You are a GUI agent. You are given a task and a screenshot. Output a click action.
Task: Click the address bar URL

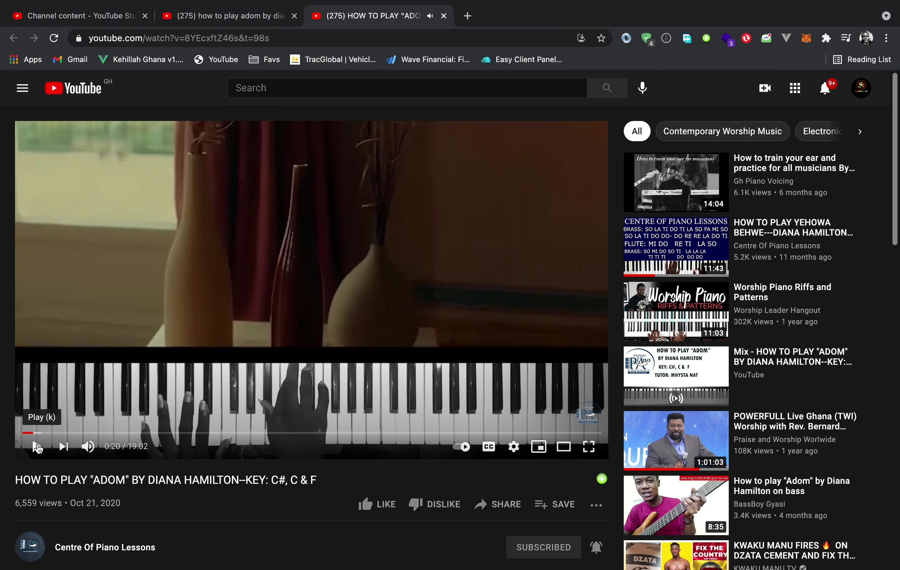[179, 38]
